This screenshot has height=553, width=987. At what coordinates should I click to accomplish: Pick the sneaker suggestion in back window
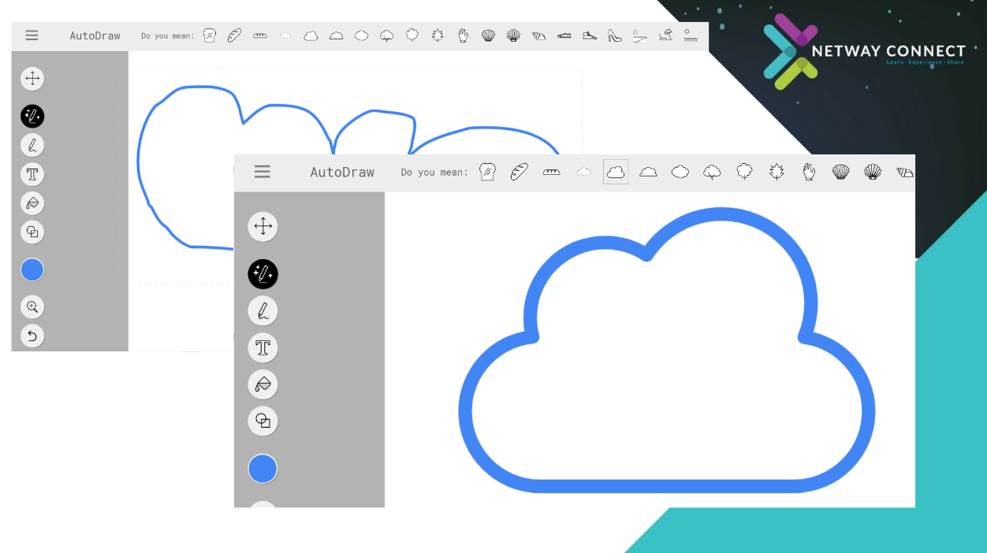[x=589, y=35]
